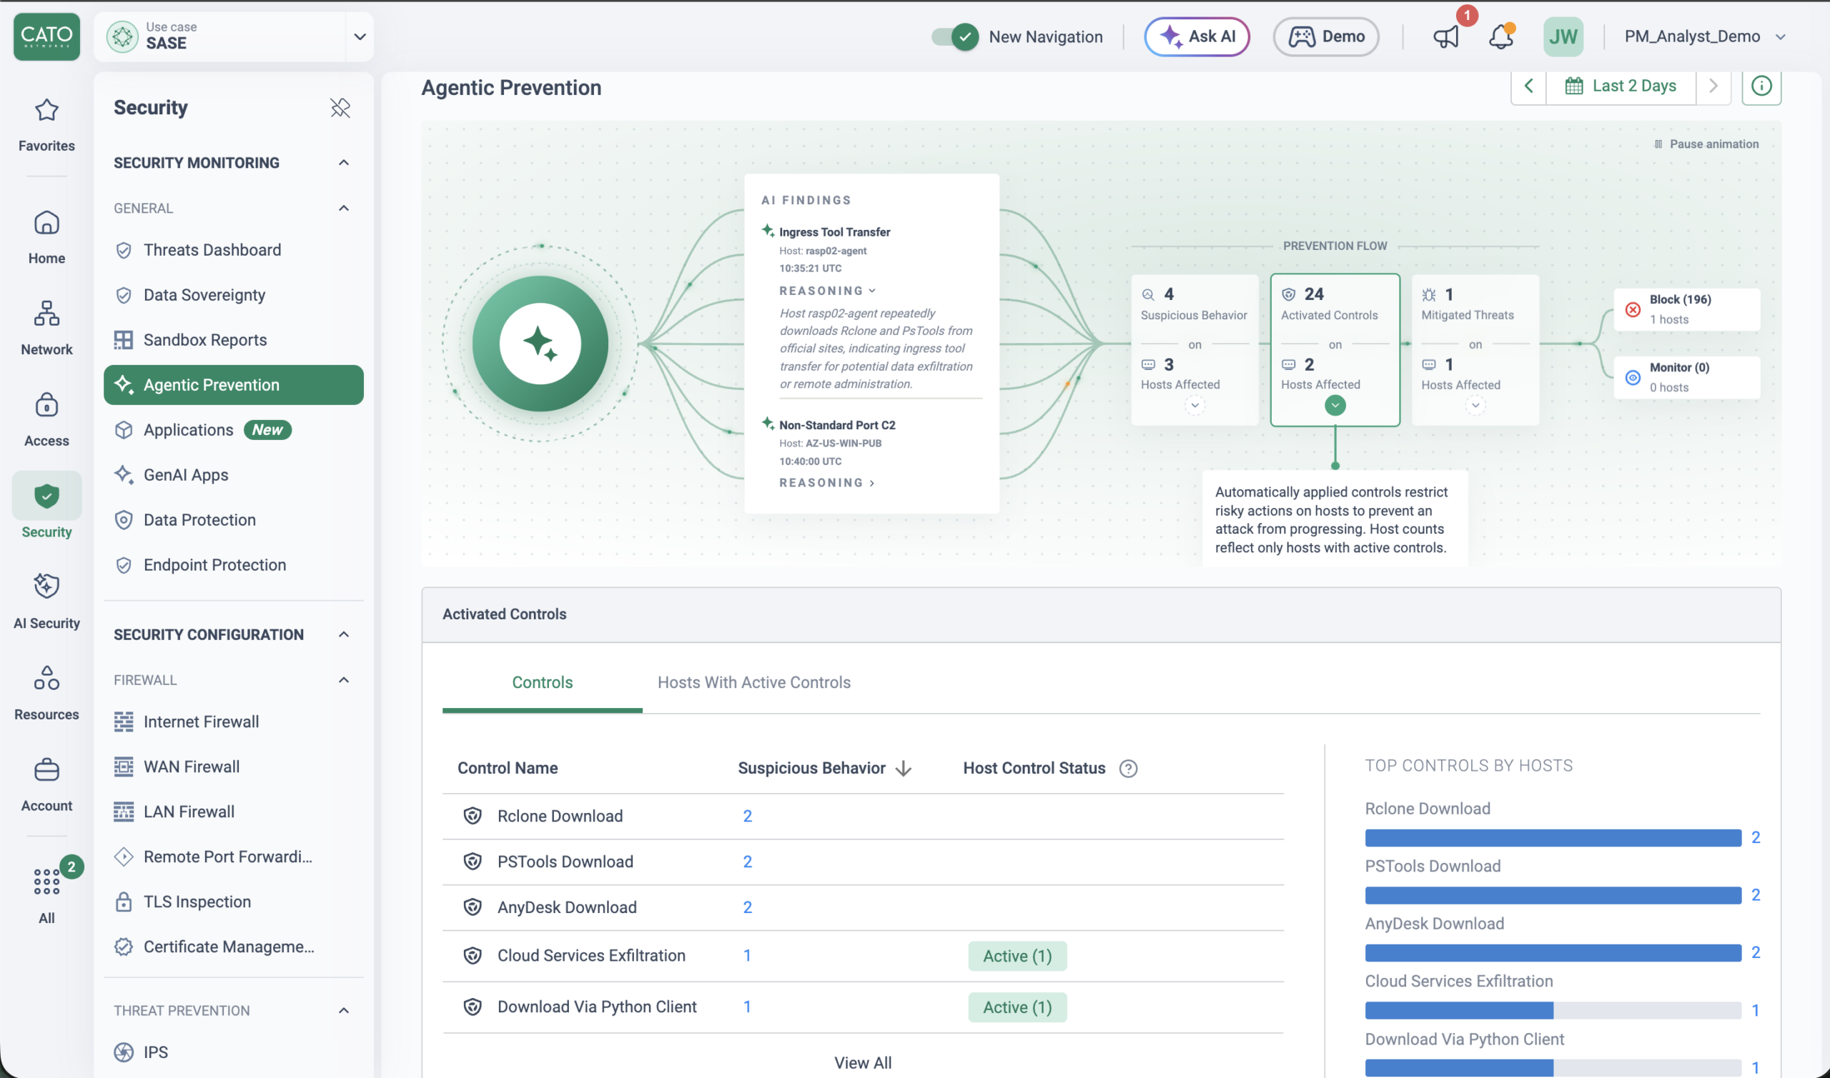Click the Demo button
The image size is (1830, 1078).
[x=1326, y=36]
